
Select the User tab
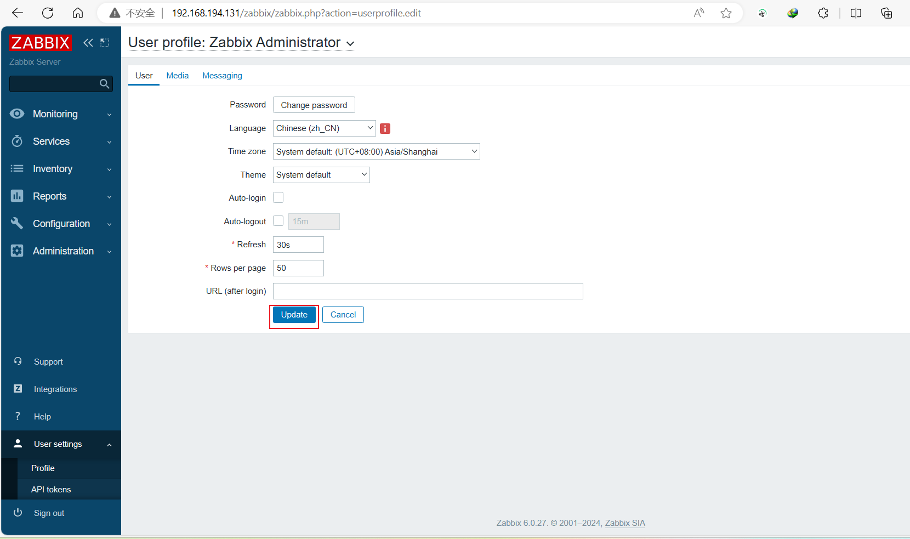144,76
